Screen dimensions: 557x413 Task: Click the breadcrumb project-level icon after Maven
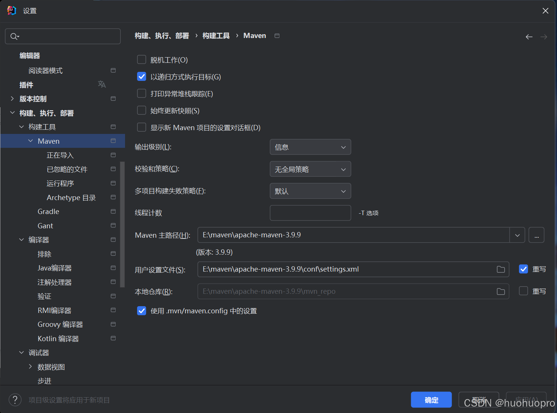[x=277, y=36]
